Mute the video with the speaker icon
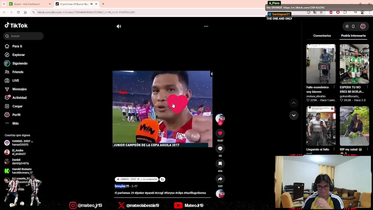This screenshot has height=210, width=373. (x=119, y=26)
